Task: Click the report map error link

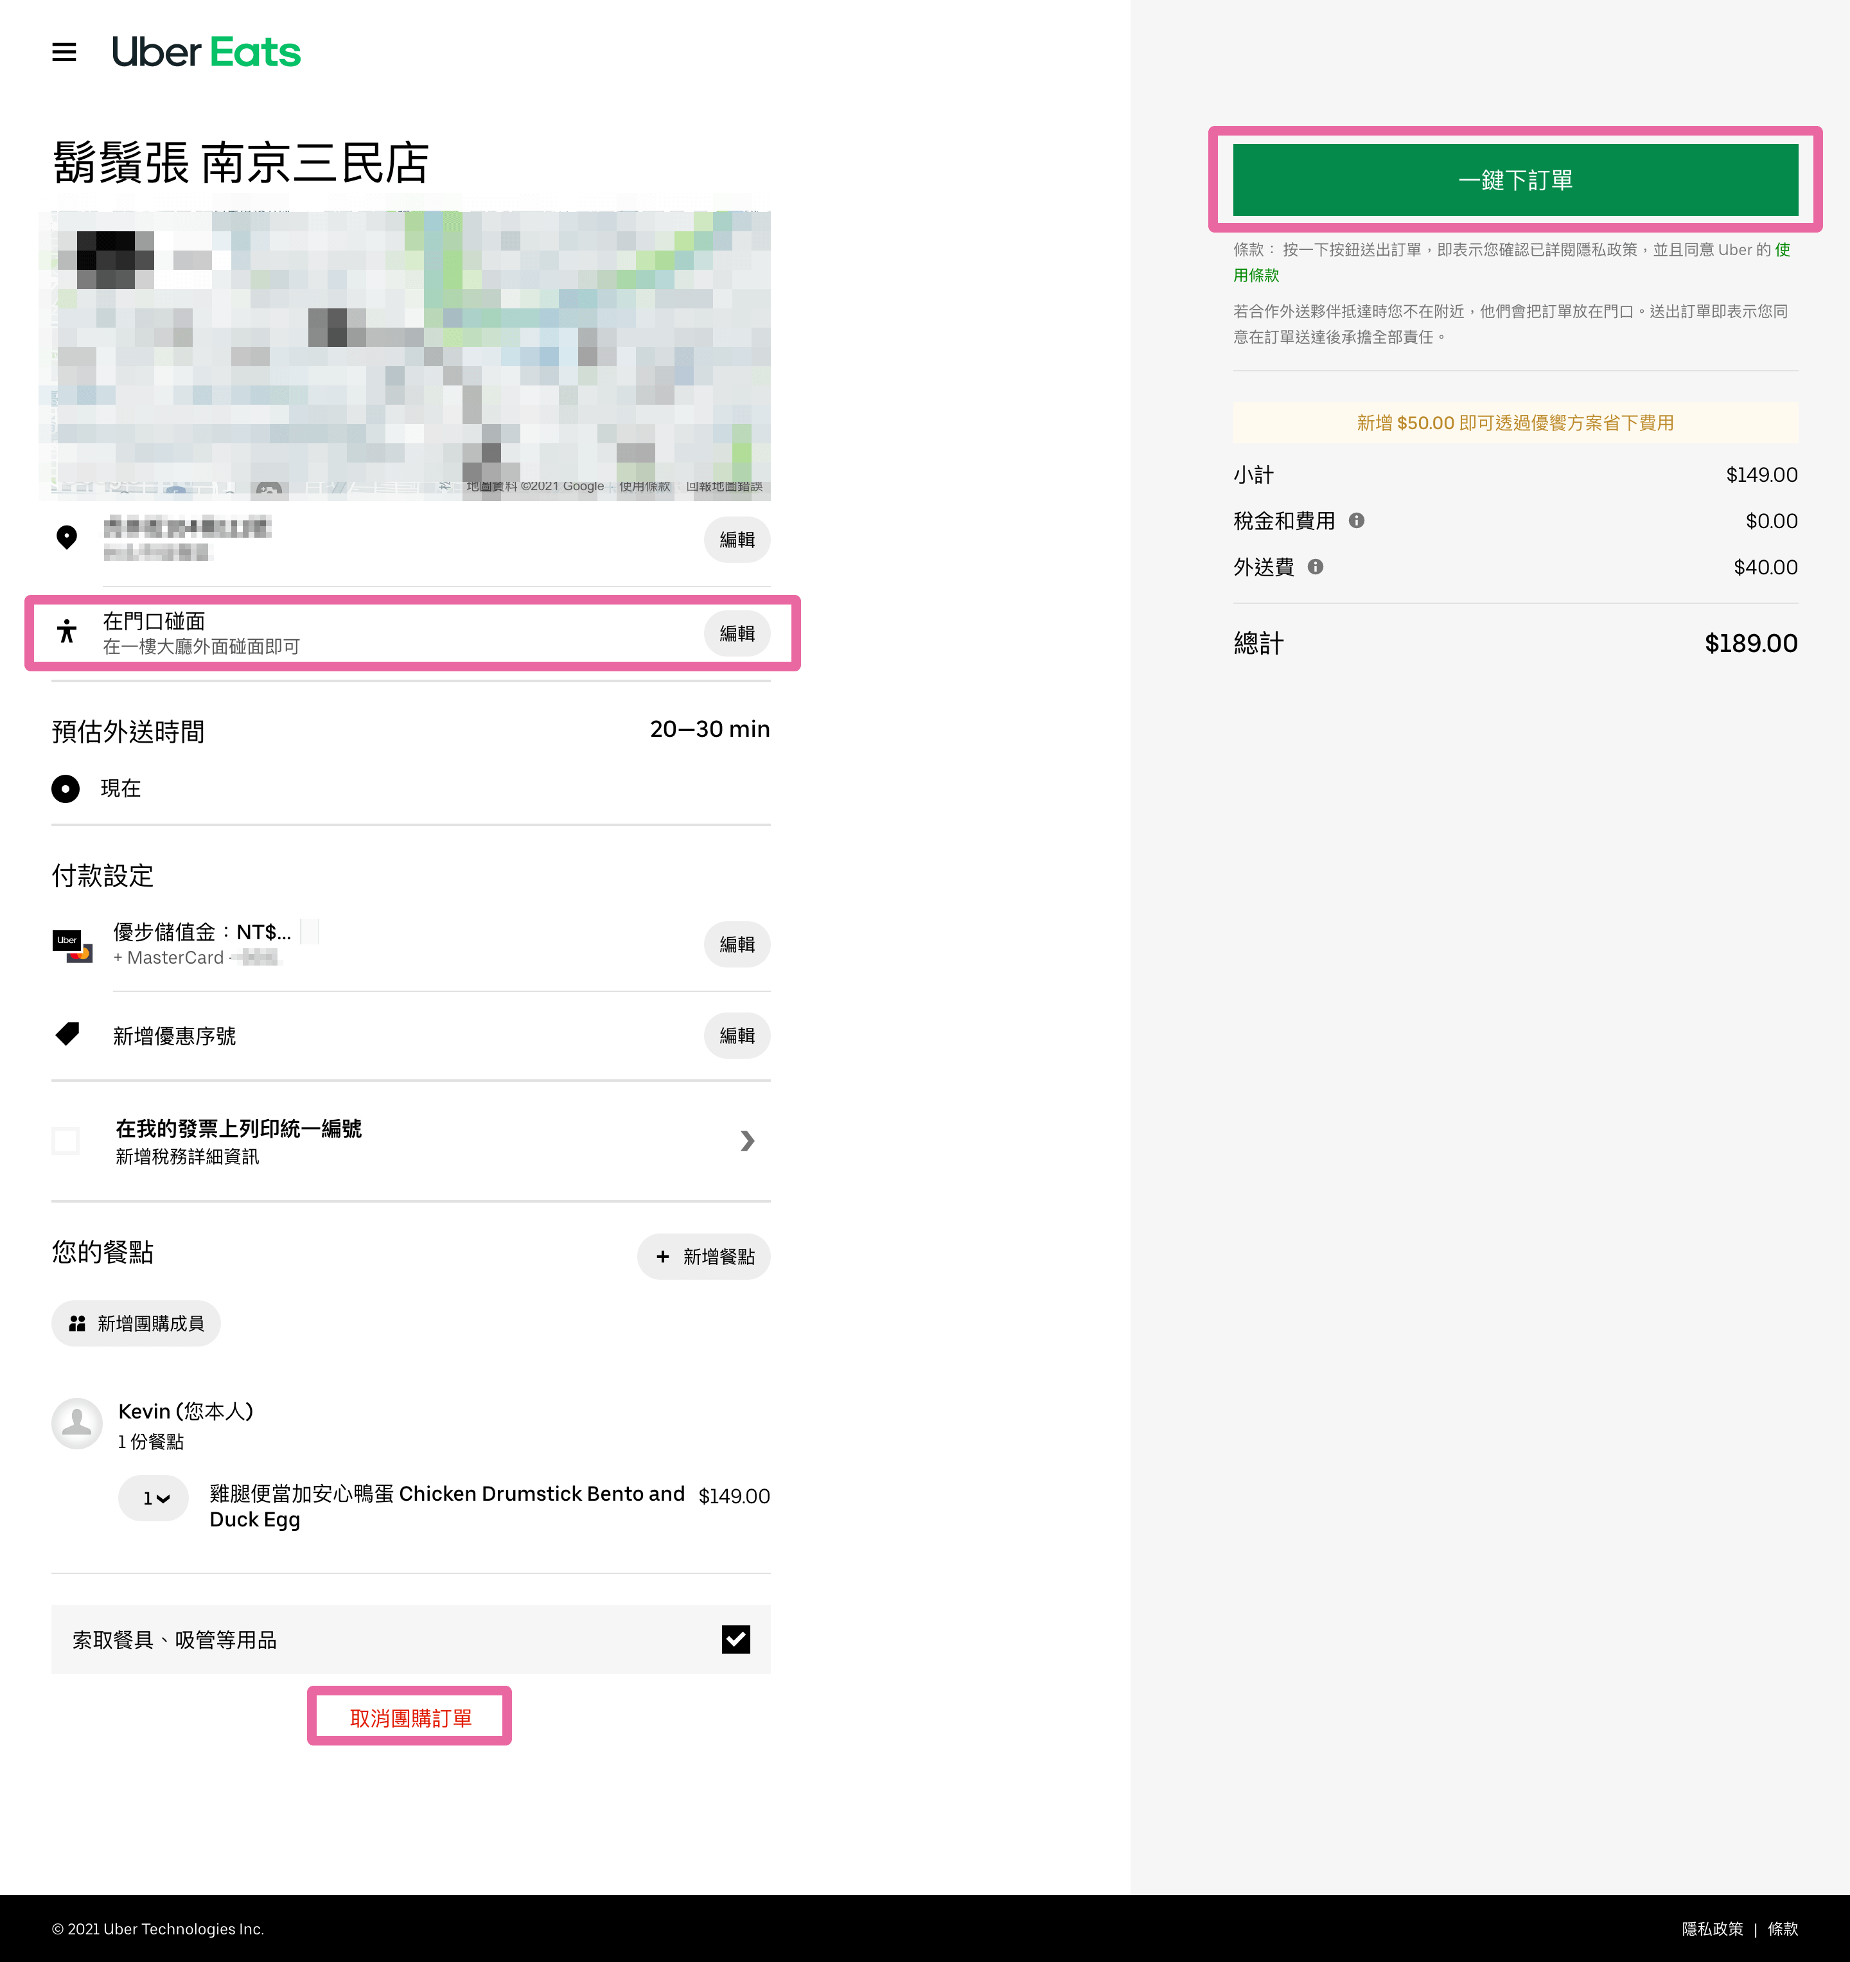Action: click(724, 486)
